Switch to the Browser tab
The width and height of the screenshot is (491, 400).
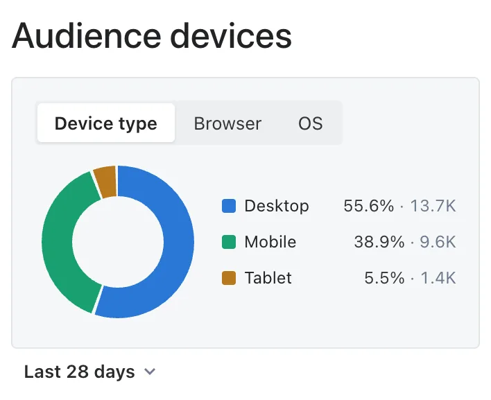tap(227, 123)
